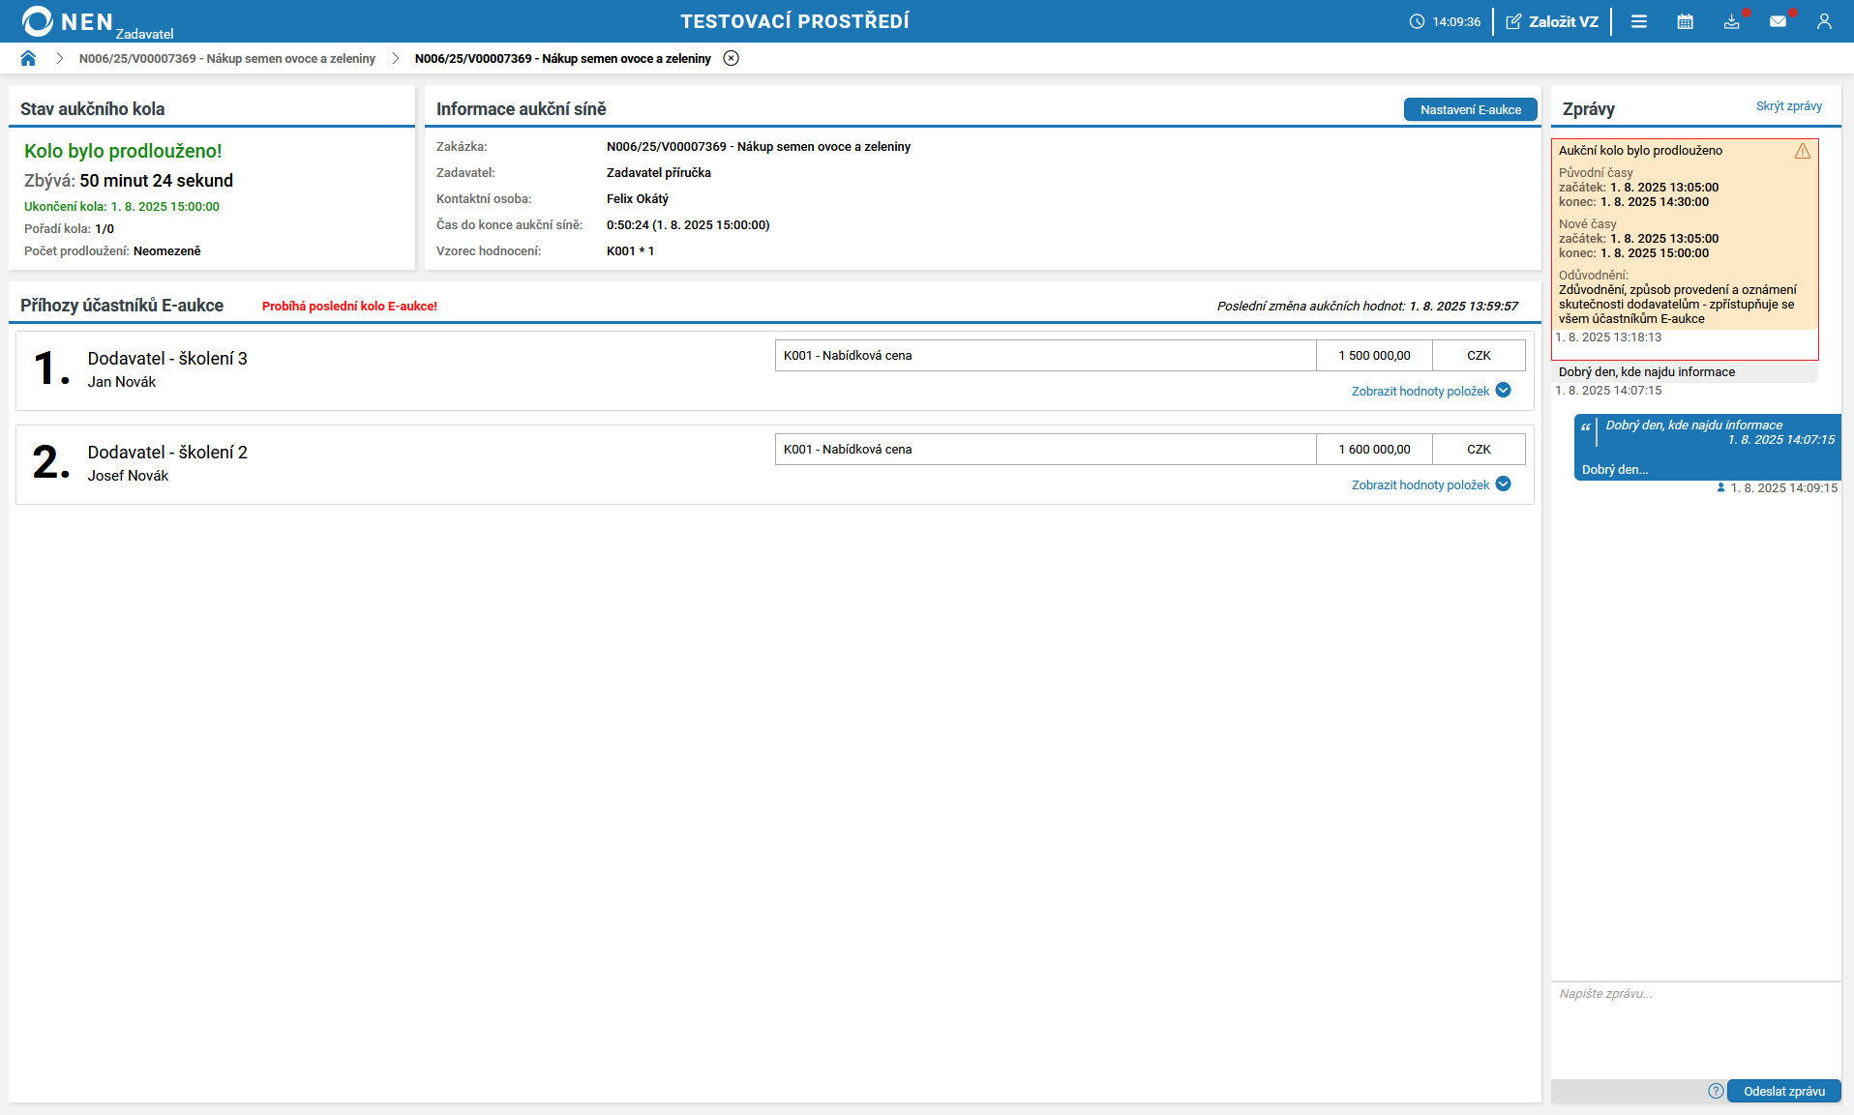1854x1115 pixels.
Task: Open the calendar icon in header
Action: pyautogui.click(x=1685, y=21)
